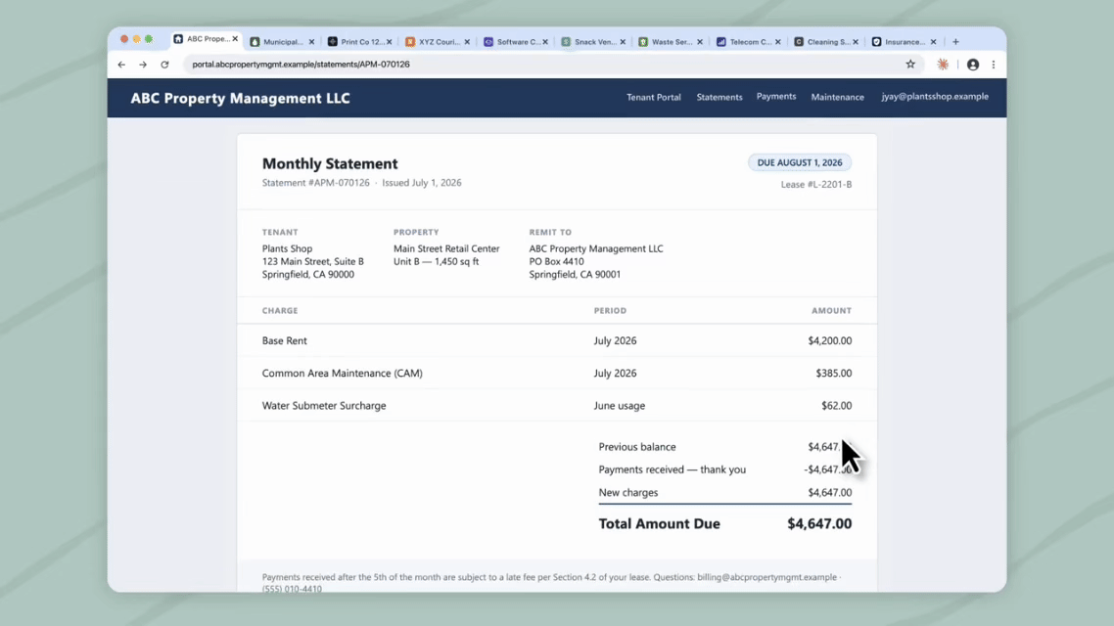Click the billing@abcpropertymgmt.example email
The height and width of the screenshot is (626, 1114).
point(766,577)
